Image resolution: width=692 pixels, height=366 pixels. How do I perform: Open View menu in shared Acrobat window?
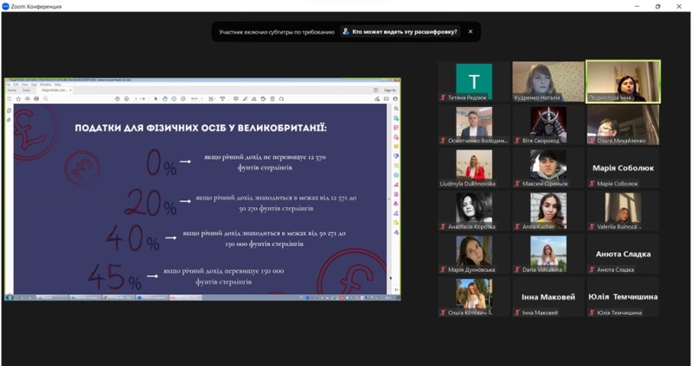(x=25, y=85)
